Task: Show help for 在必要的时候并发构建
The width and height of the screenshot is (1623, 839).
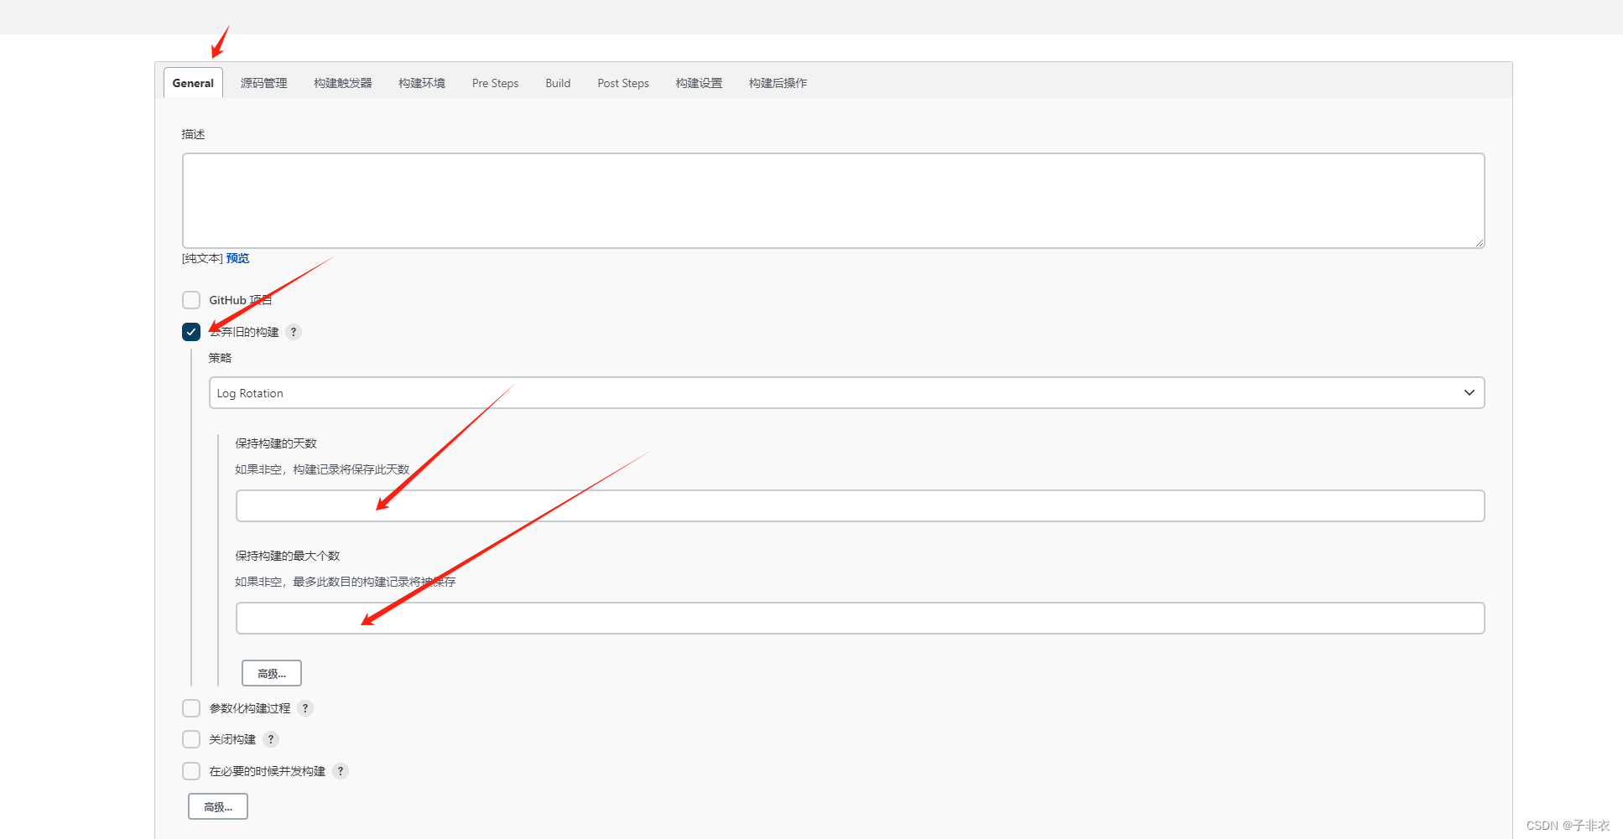Action: point(340,771)
